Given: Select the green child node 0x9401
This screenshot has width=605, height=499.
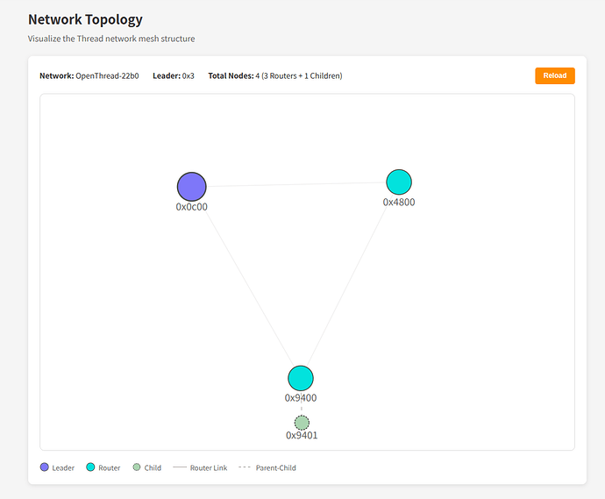Looking at the screenshot, I should [302, 423].
